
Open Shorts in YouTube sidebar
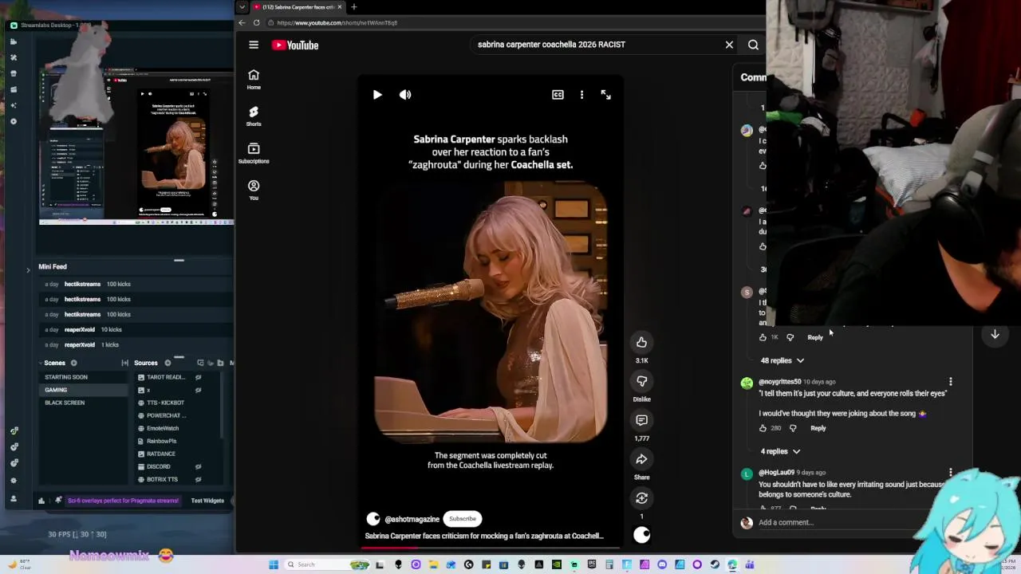(x=254, y=116)
